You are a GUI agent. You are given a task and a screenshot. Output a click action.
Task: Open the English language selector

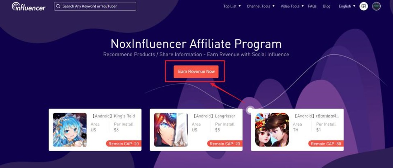(x=347, y=6)
